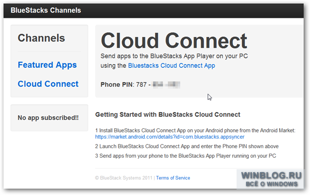Click the Channels sidebar heading
Image resolution: width=310 pixels, height=195 pixels.
coord(41,38)
